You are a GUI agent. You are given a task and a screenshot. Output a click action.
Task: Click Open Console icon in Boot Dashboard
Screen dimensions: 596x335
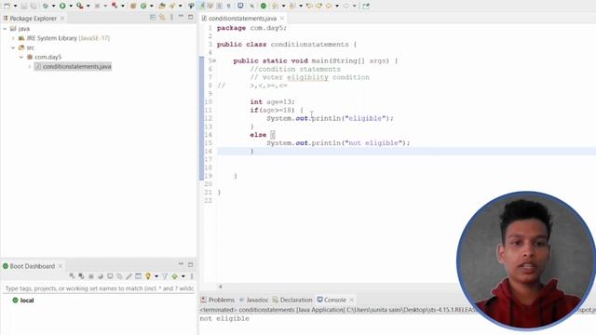point(110,276)
